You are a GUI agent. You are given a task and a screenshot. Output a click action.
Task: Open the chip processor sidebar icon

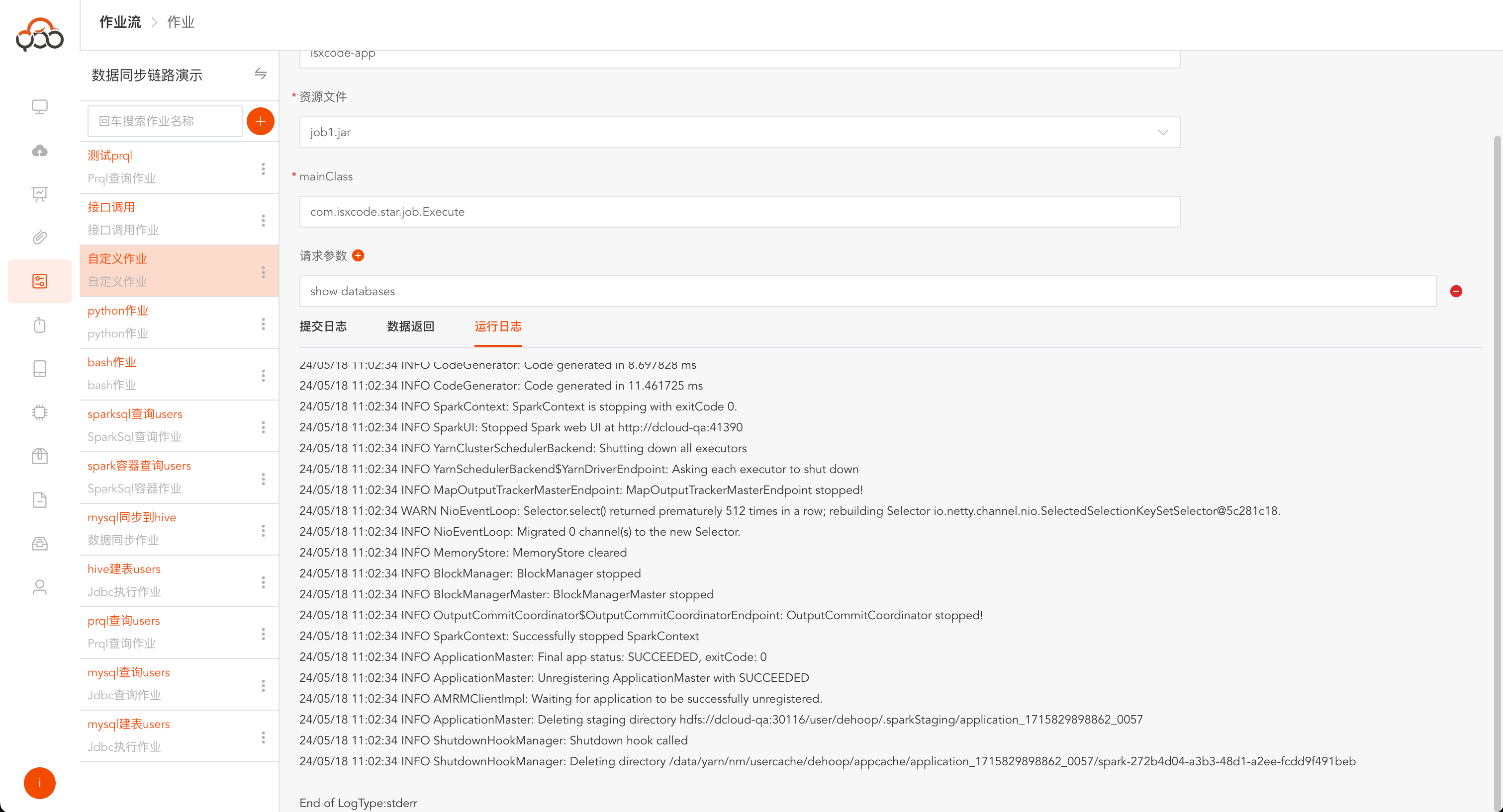tap(40, 412)
